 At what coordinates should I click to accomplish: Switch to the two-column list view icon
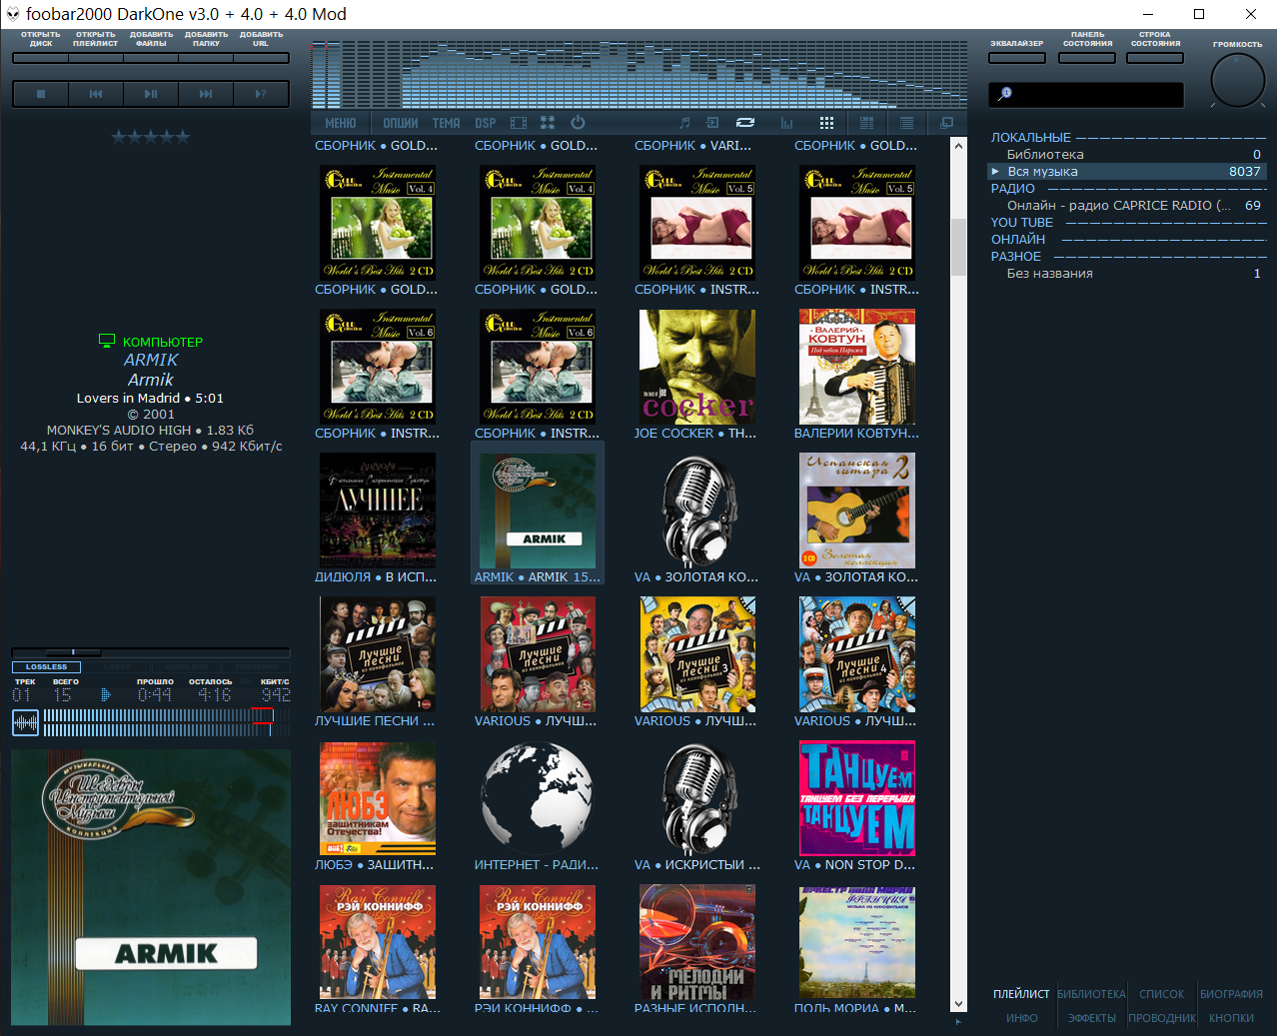click(866, 123)
